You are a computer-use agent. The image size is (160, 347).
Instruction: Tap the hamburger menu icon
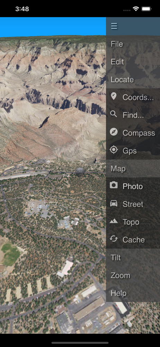coord(114,26)
